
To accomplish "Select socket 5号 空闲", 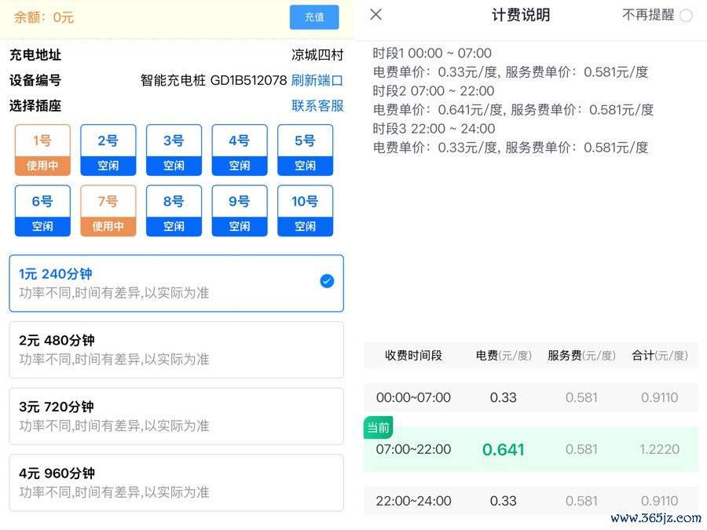I will pos(306,150).
